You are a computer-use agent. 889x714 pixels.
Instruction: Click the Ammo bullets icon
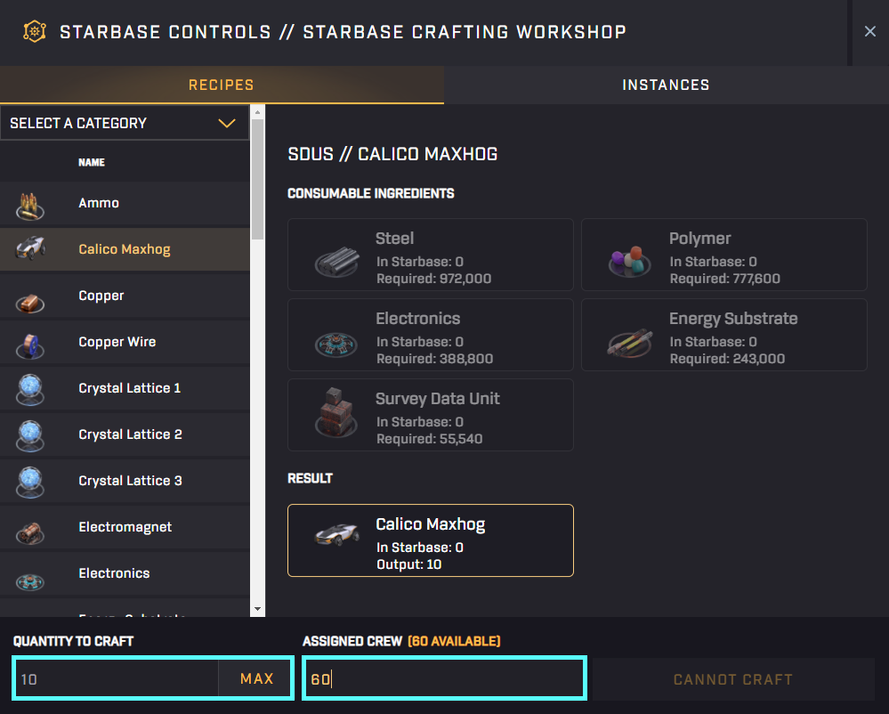click(30, 205)
